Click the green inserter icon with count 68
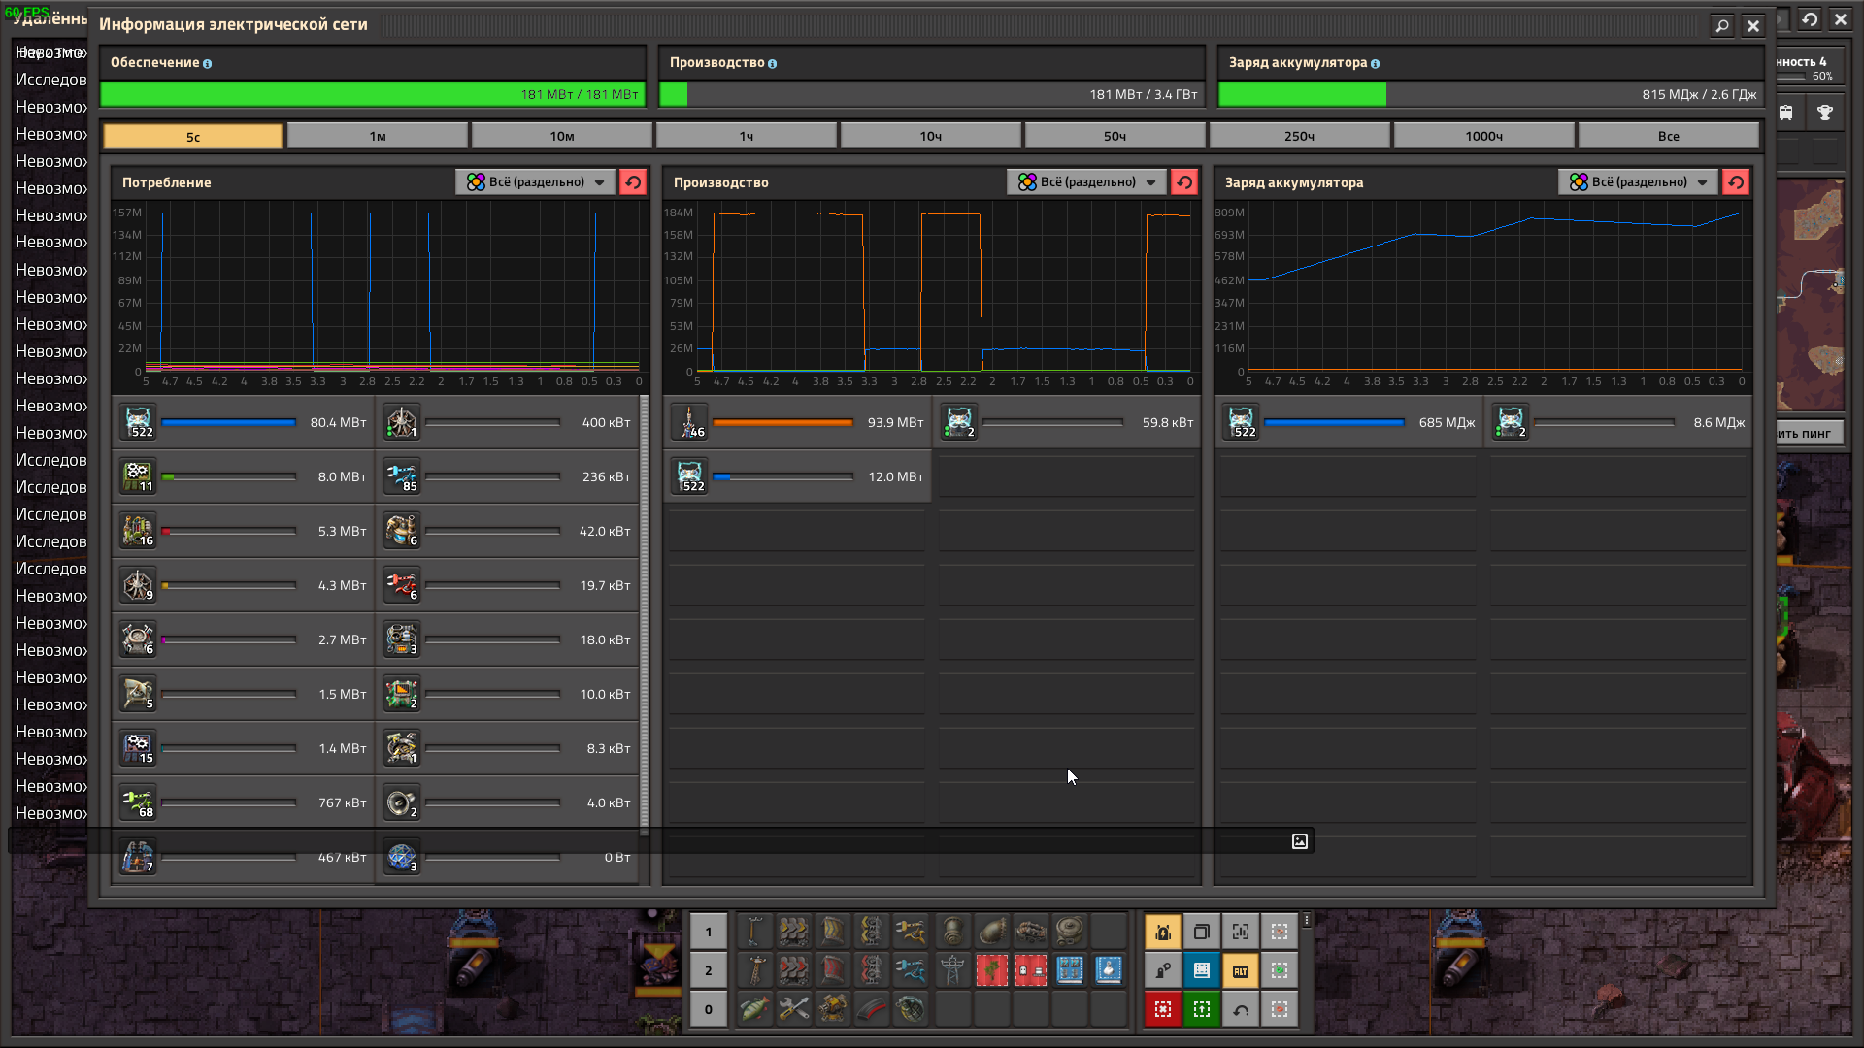The image size is (1864, 1048). 139,802
